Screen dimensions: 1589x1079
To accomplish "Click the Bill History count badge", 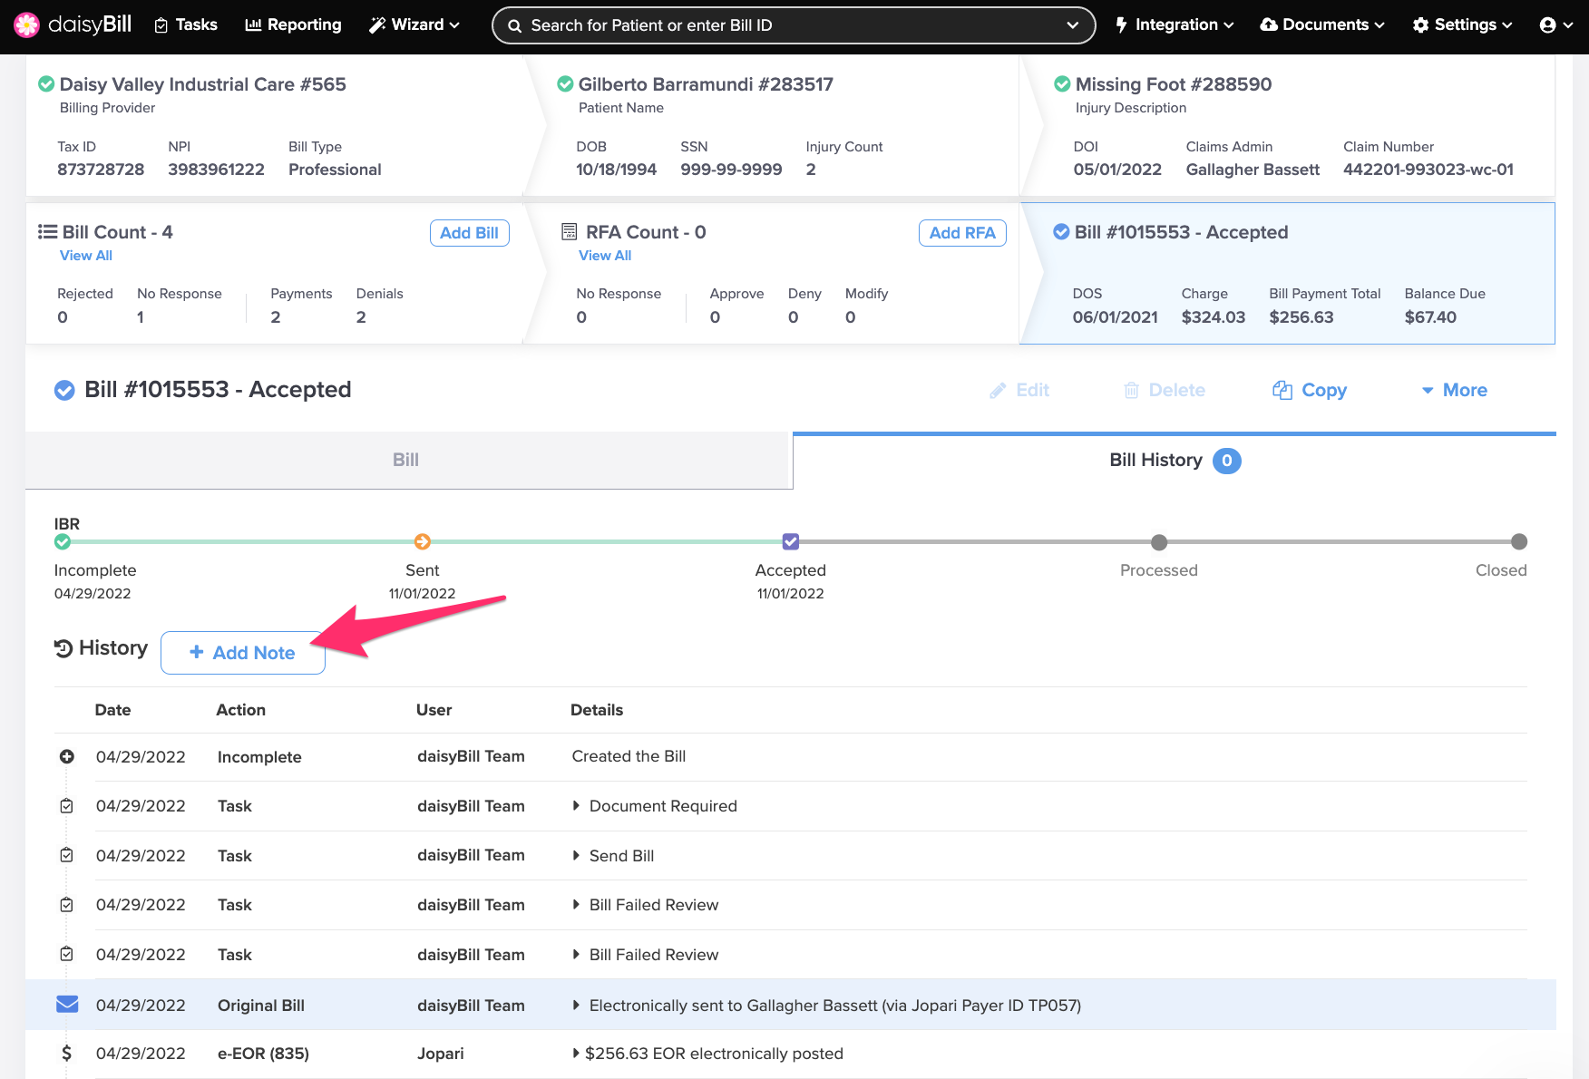I will click(1226, 461).
